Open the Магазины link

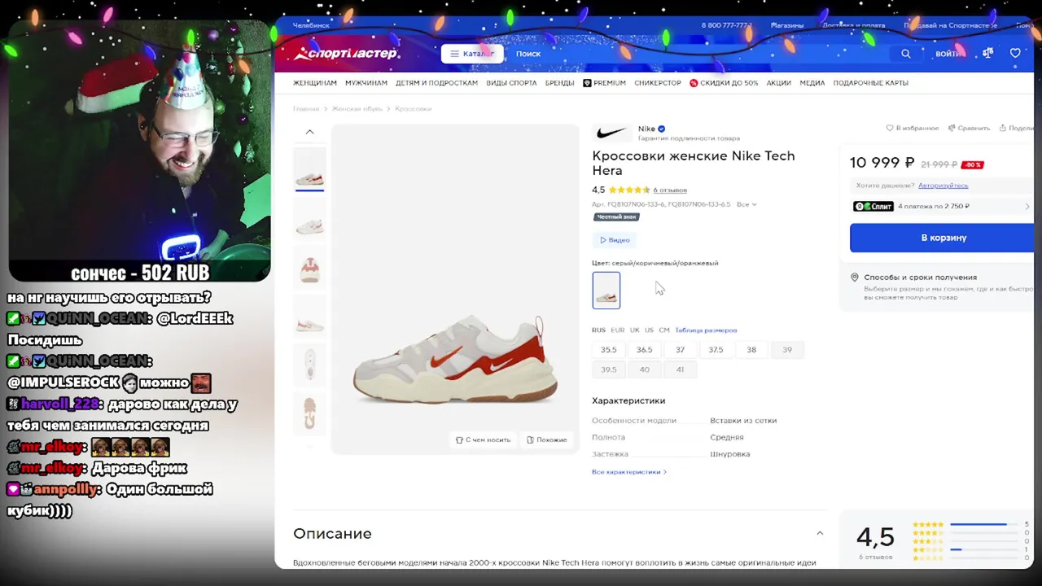pos(787,25)
